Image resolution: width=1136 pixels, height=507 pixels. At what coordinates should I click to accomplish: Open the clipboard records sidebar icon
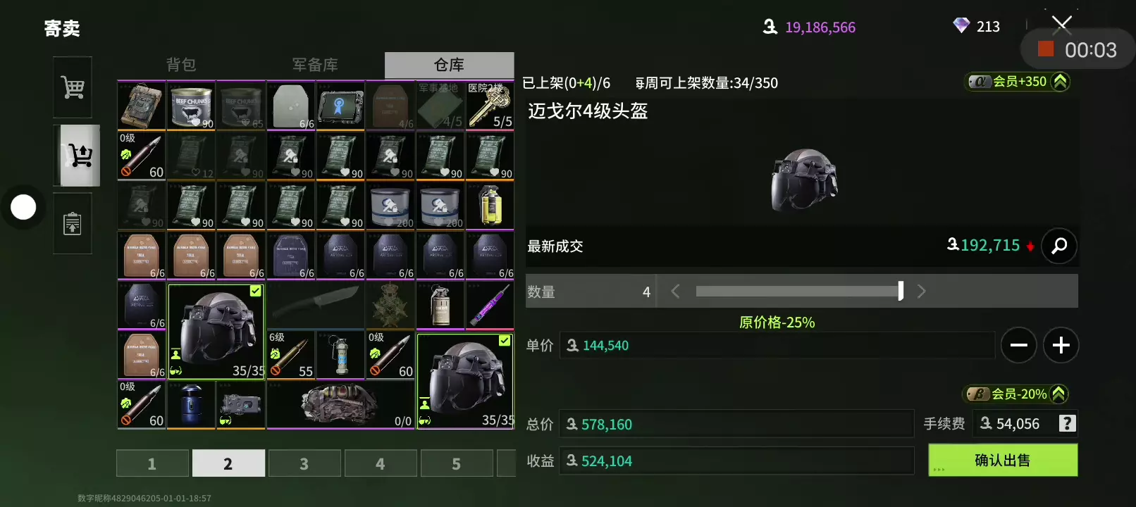coord(73,223)
